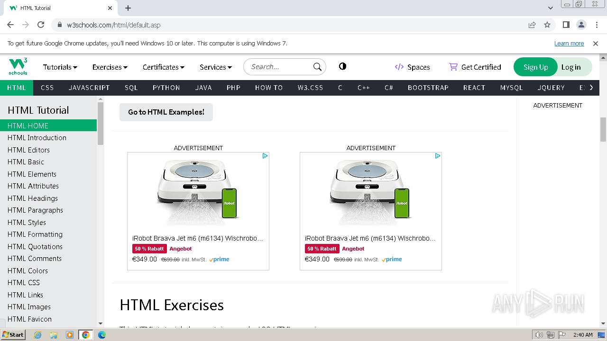Go back using browser back arrow

point(10,25)
